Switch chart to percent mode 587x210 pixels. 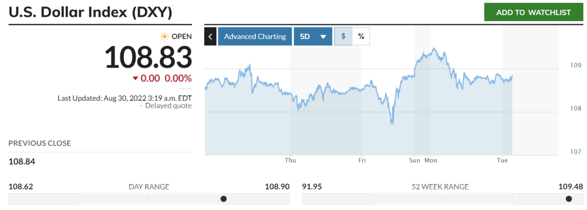click(x=361, y=37)
